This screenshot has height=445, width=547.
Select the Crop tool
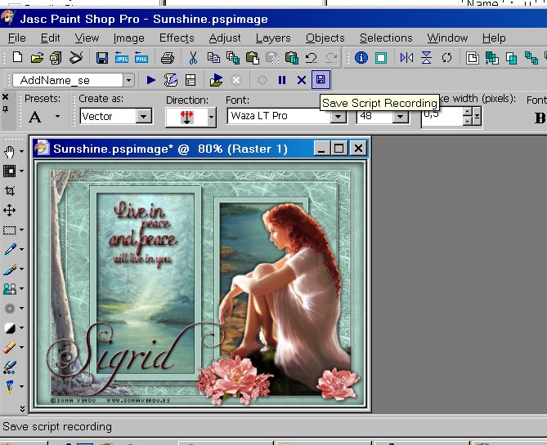click(x=10, y=190)
